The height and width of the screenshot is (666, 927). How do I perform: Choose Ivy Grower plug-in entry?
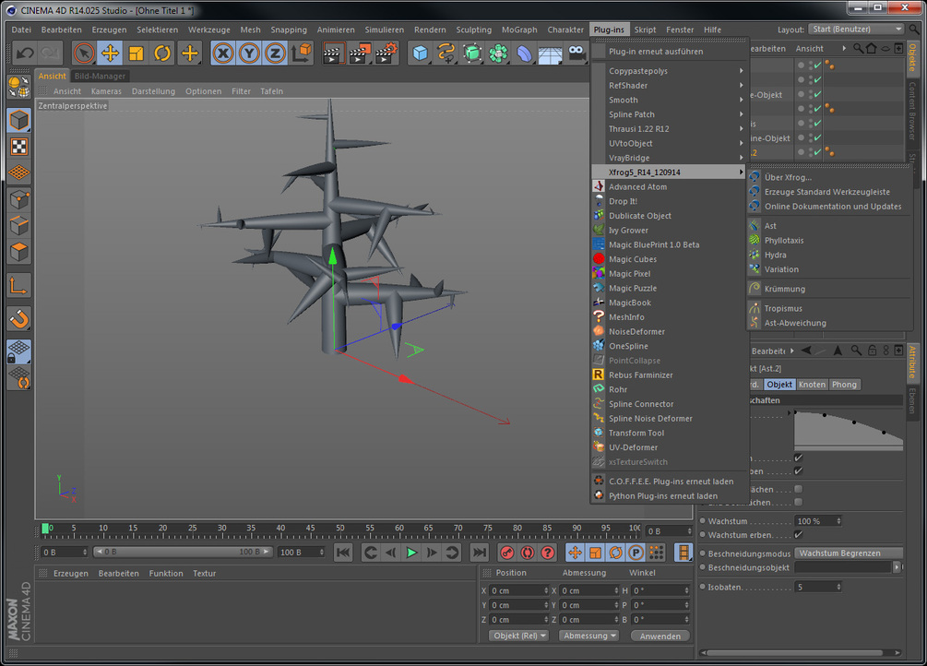coord(628,230)
